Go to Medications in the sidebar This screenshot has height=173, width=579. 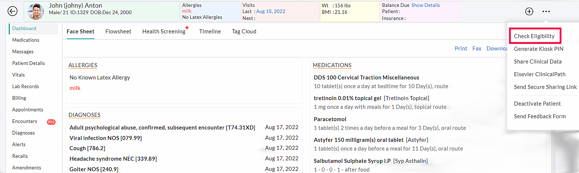tap(26, 40)
